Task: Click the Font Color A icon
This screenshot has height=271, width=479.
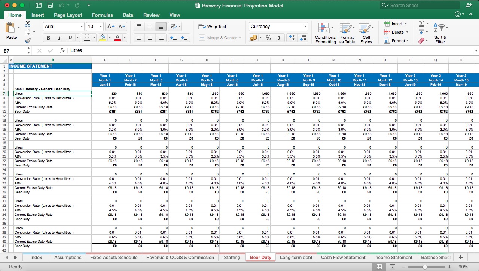Action: point(117,38)
